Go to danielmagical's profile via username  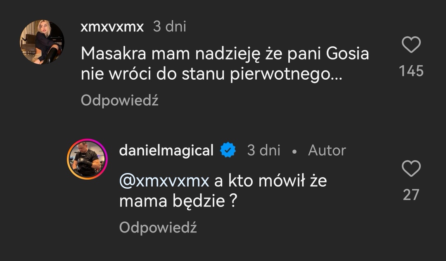pyautogui.click(x=166, y=150)
